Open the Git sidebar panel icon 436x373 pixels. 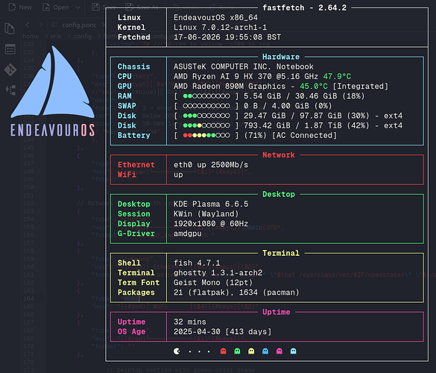(10, 69)
